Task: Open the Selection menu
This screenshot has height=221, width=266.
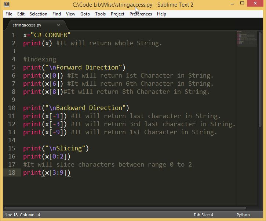Action: click(38, 14)
